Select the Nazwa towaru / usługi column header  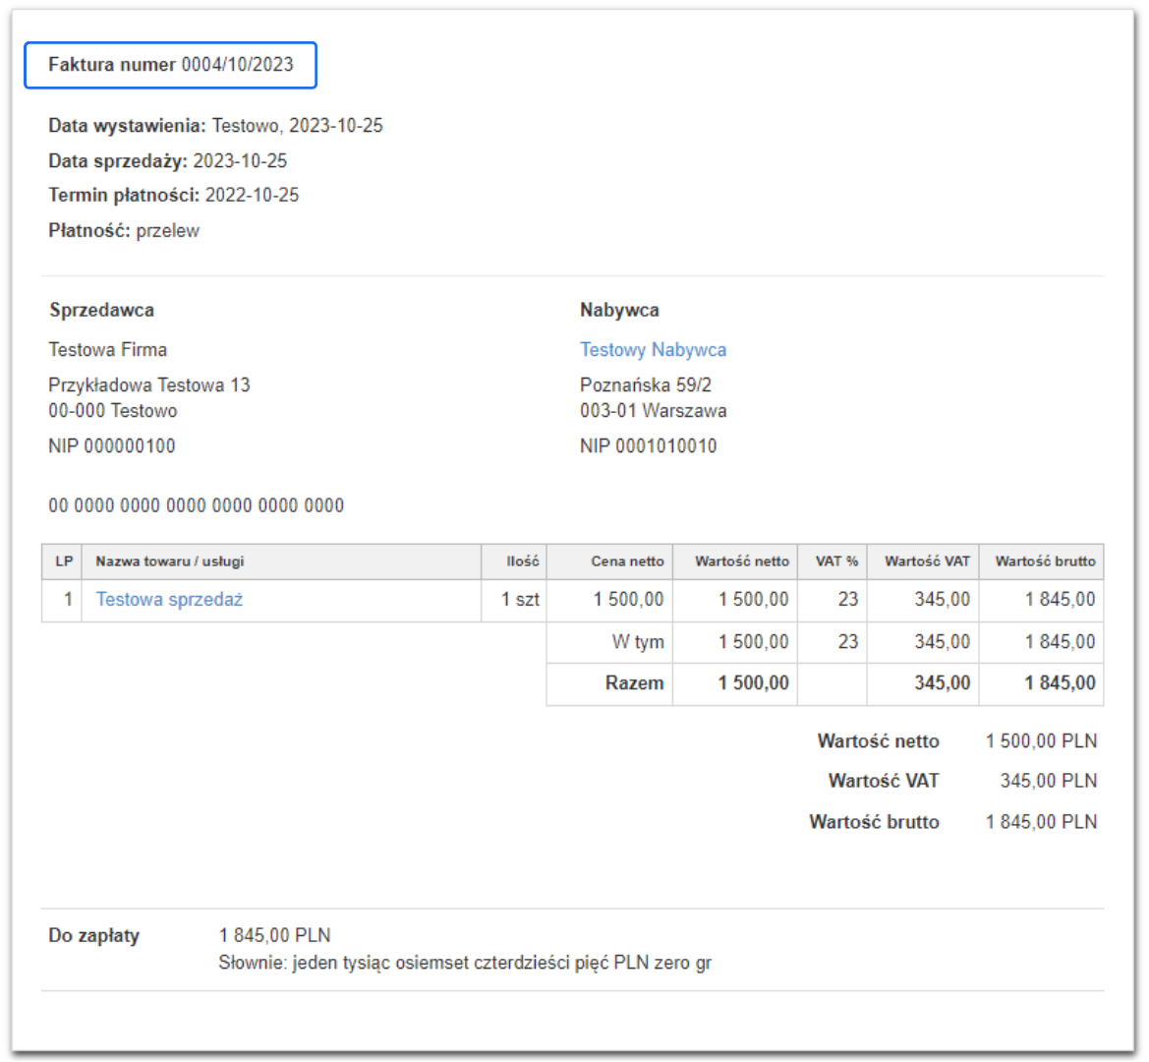coord(170,561)
